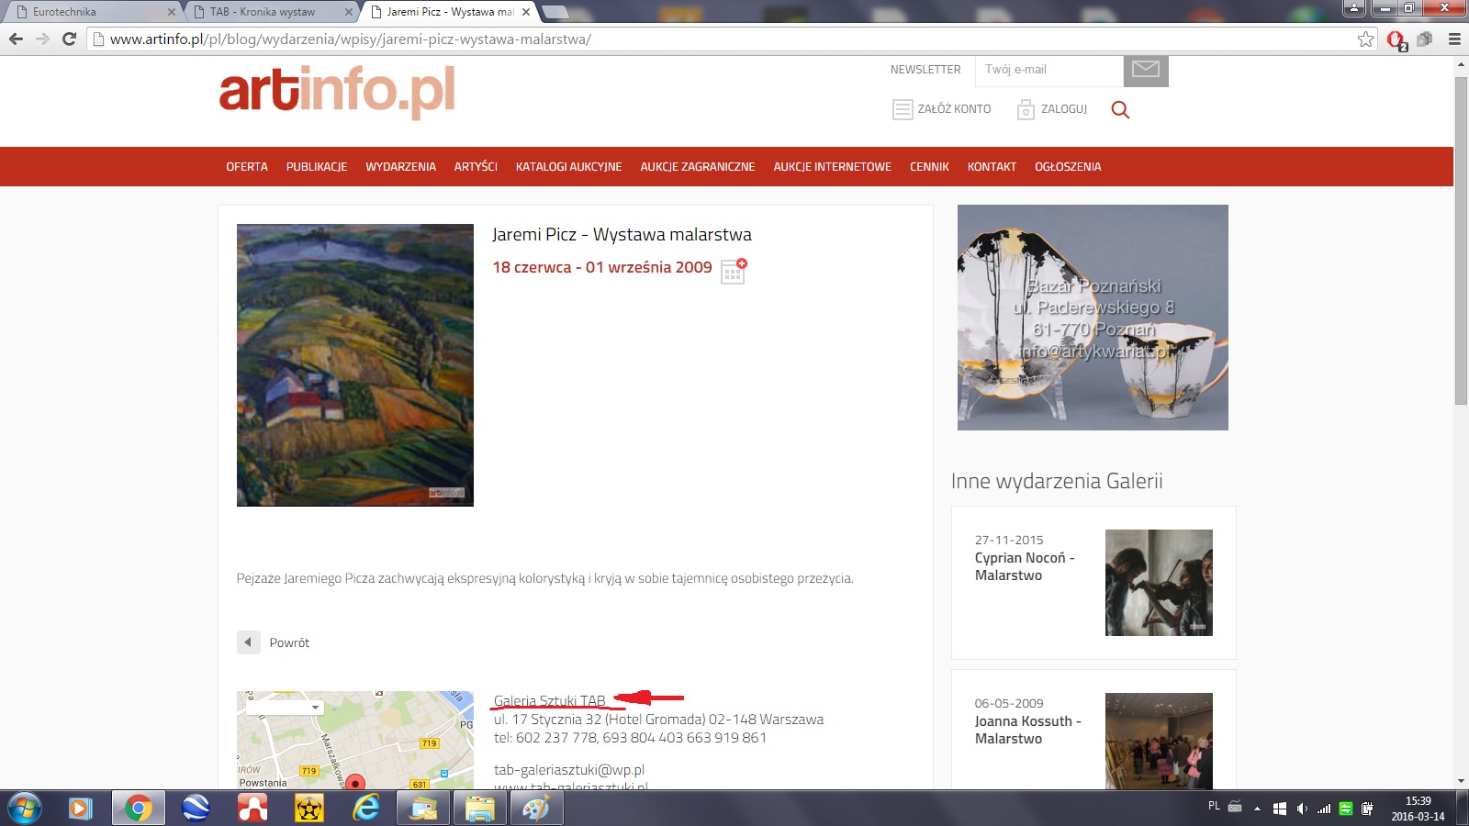Open the OGŁOSZENIA menu item
Viewport: 1469px width, 826px height.
1068,167
